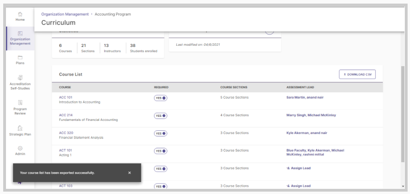Image resolution: width=410 pixels, height=194 pixels.
Task: Toggle Required switch for ACC 214
Action: click(x=160, y=116)
